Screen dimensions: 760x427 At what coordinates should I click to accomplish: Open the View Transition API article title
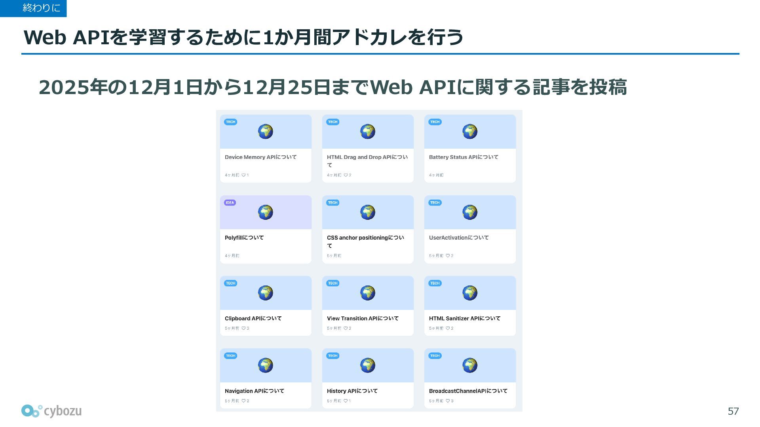[x=363, y=318]
